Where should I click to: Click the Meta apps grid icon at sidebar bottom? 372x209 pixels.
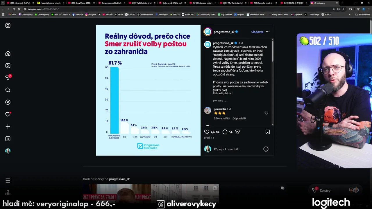pyautogui.click(x=8, y=193)
